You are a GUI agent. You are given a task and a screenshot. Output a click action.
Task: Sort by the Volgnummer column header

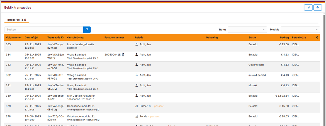(14, 37)
